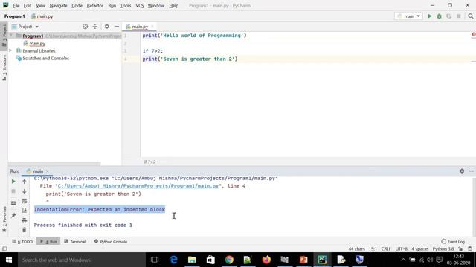Go down the stack trace arrow

point(25,191)
